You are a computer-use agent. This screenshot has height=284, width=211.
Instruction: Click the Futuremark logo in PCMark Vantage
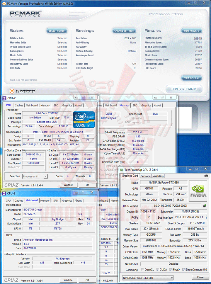tap(23, 91)
